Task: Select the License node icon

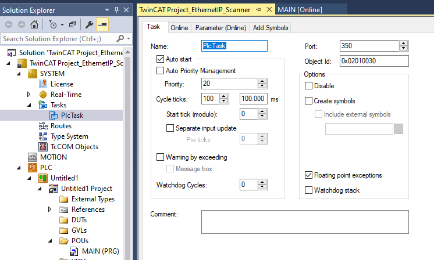Action: click(x=43, y=84)
